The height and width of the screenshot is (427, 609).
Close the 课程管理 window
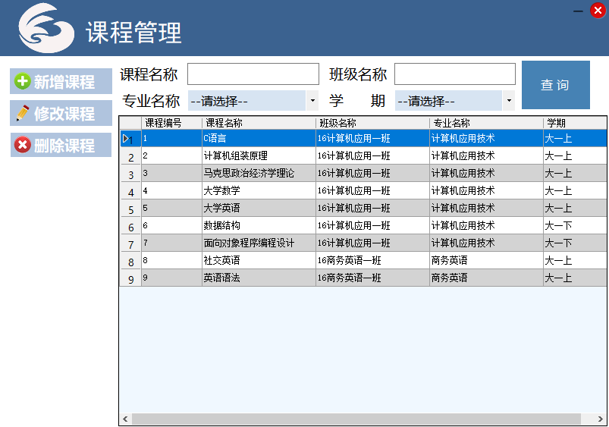pyautogui.click(x=598, y=11)
